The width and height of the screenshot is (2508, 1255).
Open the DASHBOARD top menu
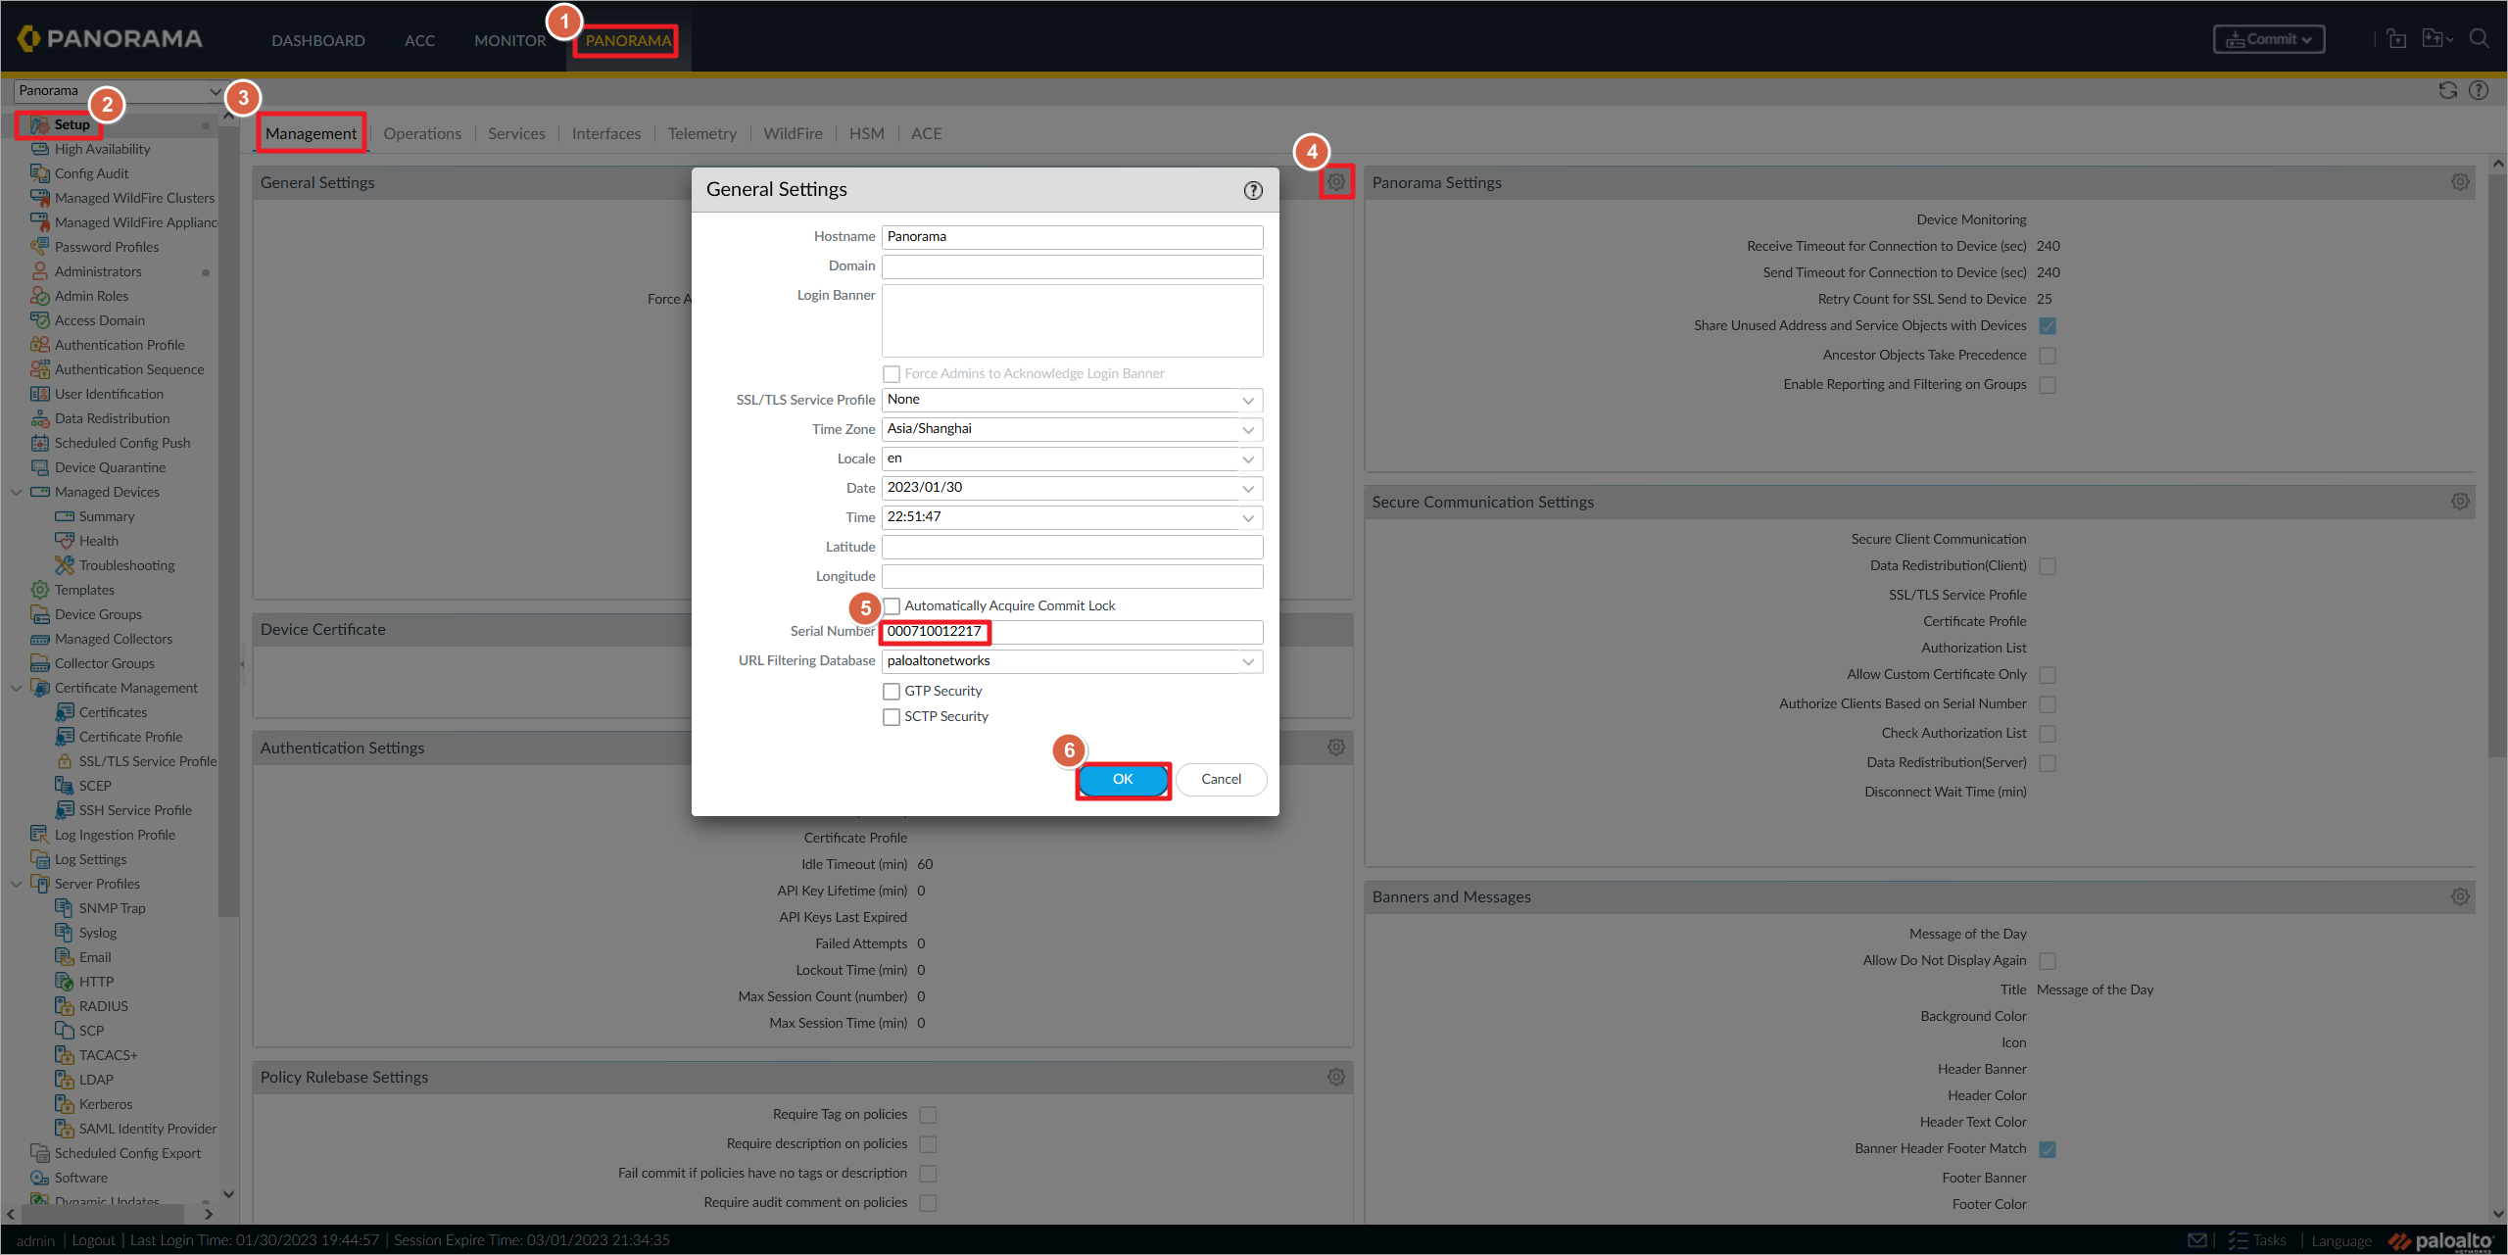tap(318, 40)
